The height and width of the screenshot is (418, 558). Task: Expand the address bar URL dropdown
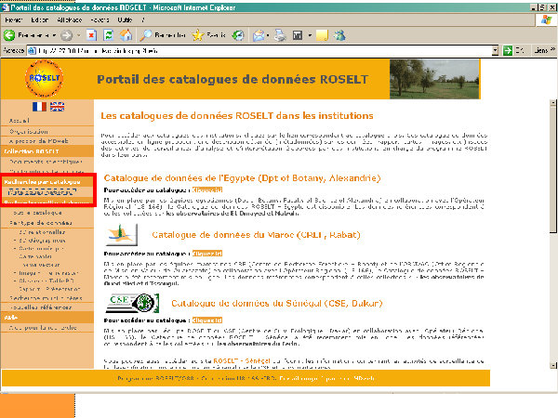click(x=495, y=51)
